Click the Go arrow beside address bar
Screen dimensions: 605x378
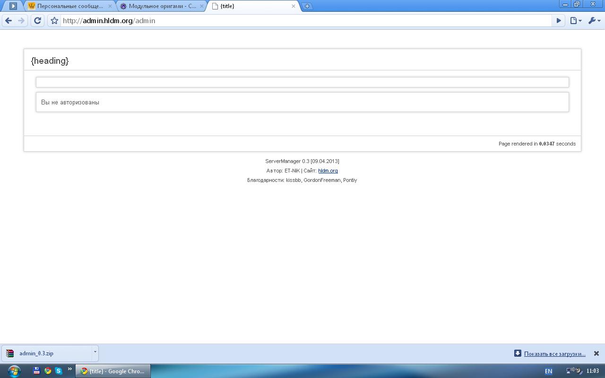[x=559, y=21]
